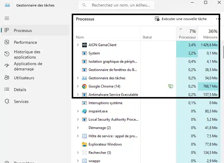The height and width of the screenshot is (163, 224).
Task: Click the AION GameClient process icon
Action: pos(84,45)
